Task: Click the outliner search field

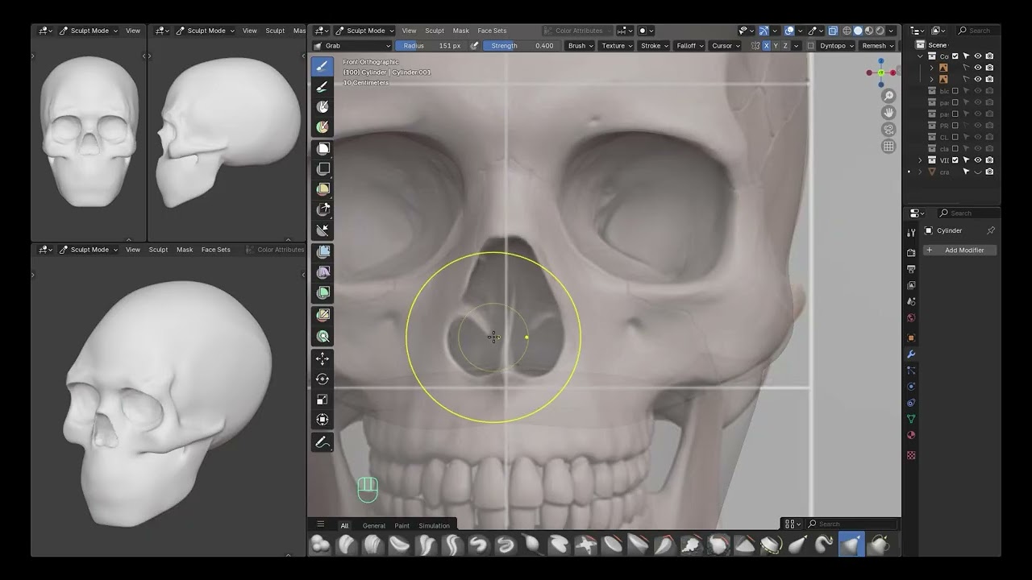Action: tap(978, 31)
